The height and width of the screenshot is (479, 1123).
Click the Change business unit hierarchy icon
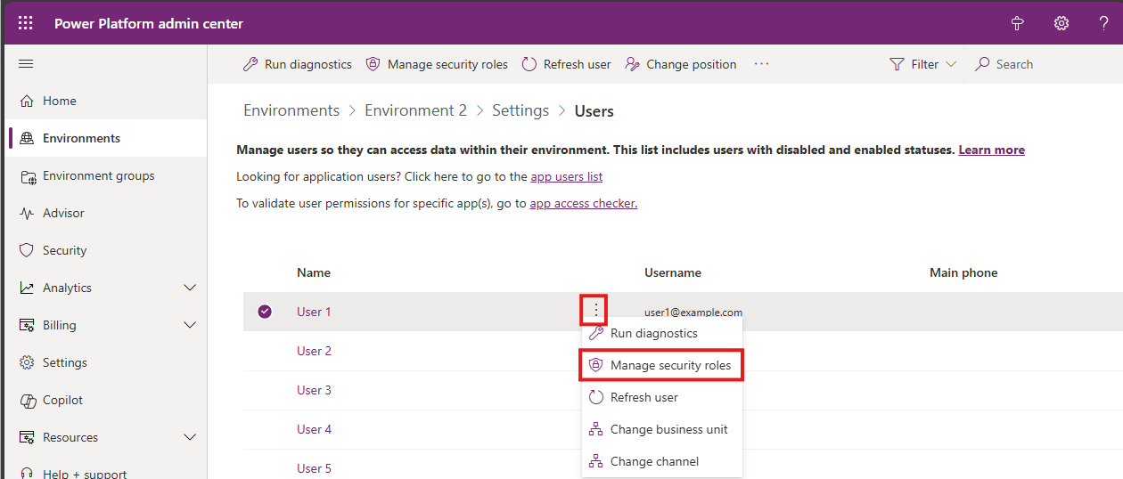[596, 429]
